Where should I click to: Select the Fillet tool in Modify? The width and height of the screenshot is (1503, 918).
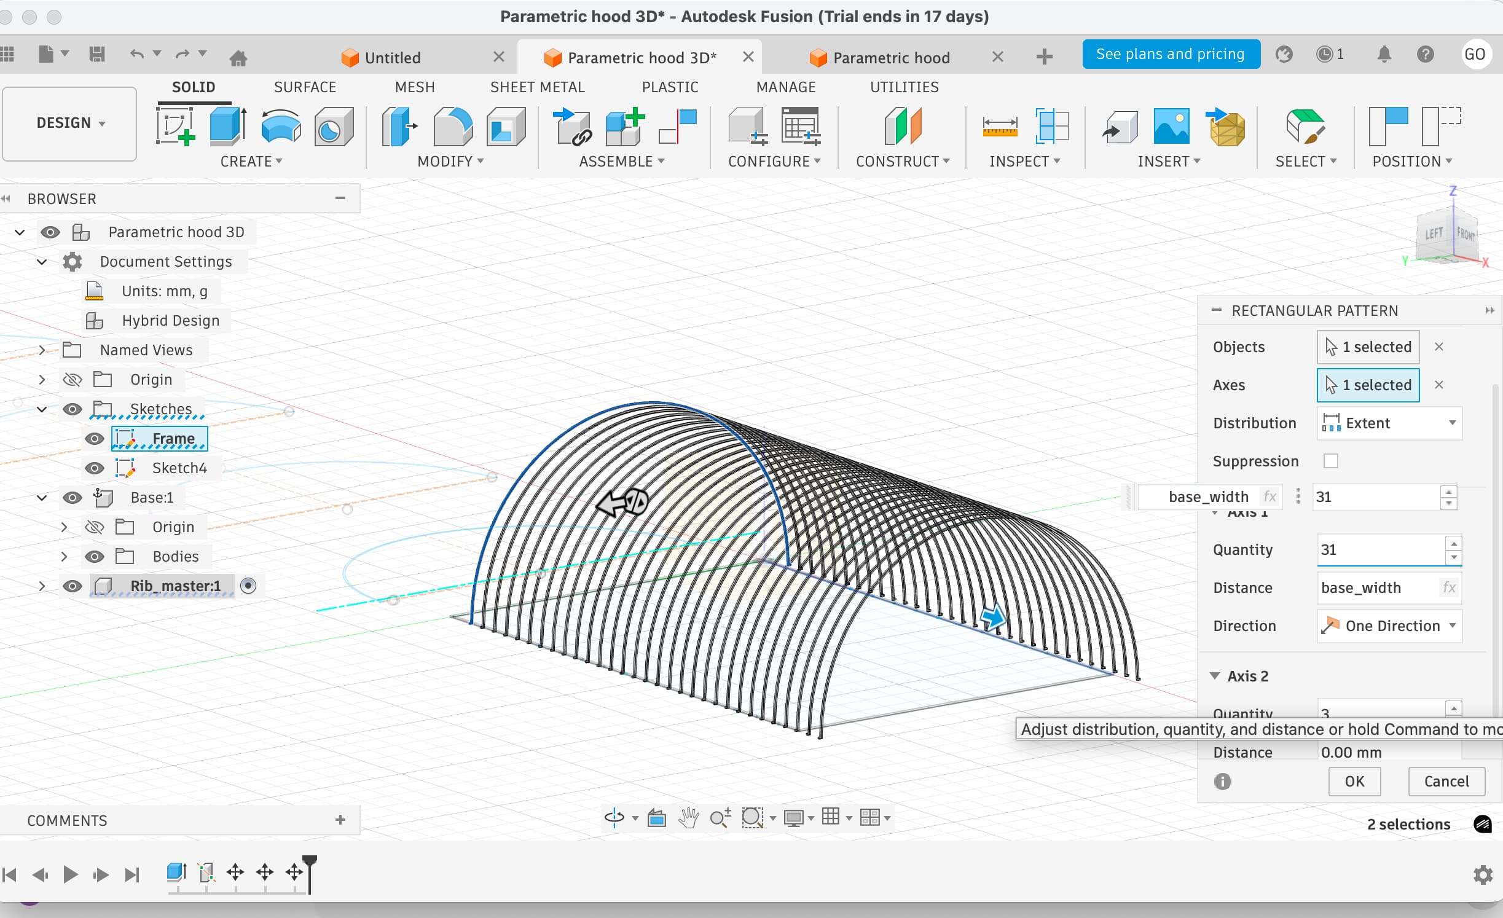coord(452,126)
